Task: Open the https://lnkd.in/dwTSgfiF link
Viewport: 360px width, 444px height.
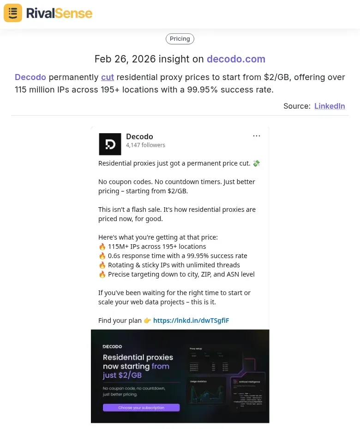Action: pos(191,320)
